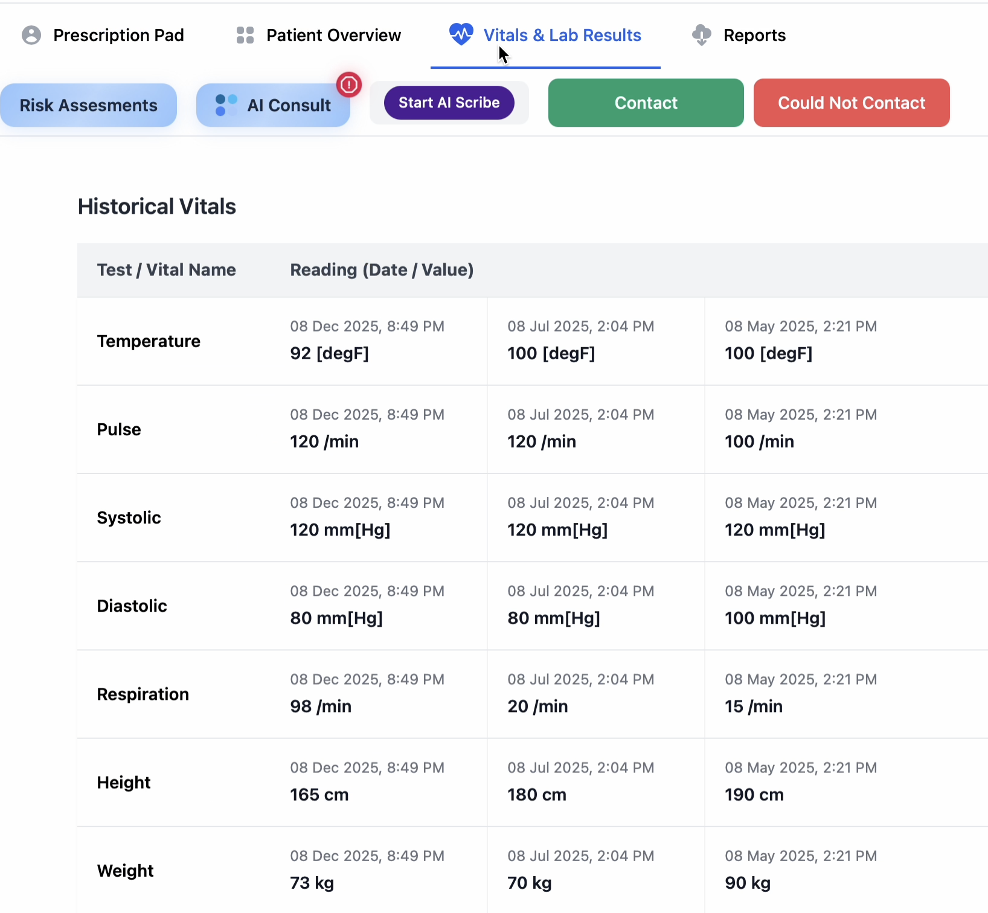The height and width of the screenshot is (913, 988).
Task: Click the Reports cloud download icon
Action: pyautogui.click(x=701, y=35)
